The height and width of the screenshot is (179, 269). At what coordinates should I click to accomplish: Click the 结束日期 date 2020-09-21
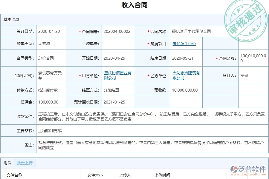point(183,58)
